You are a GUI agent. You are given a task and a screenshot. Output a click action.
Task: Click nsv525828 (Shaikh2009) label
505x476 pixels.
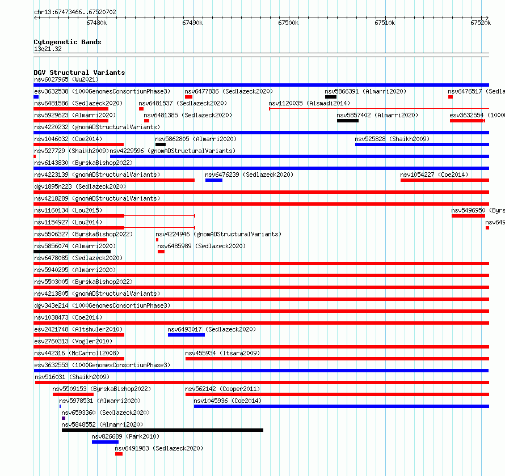click(392, 139)
